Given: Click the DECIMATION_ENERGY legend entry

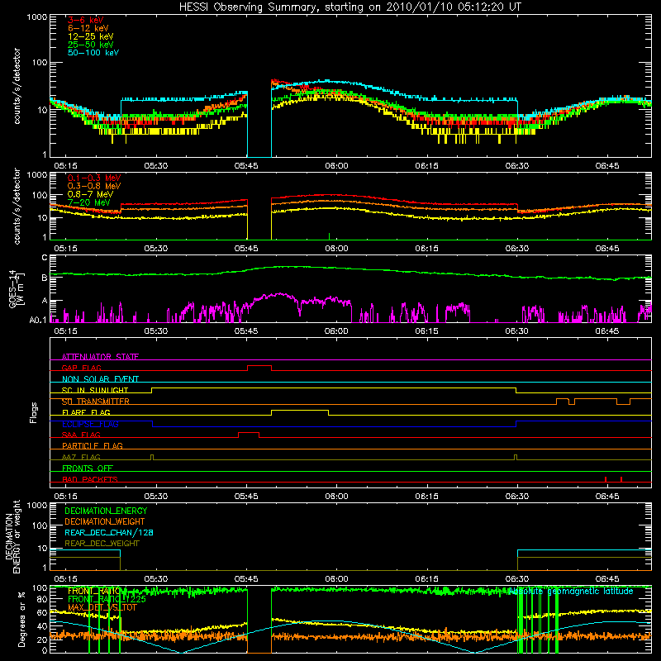Looking at the screenshot, I should pyautogui.click(x=106, y=511).
